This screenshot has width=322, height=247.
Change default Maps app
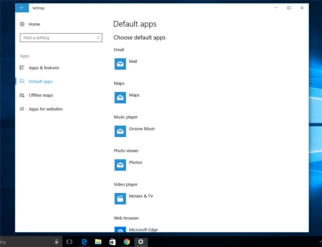[x=134, y=95]
